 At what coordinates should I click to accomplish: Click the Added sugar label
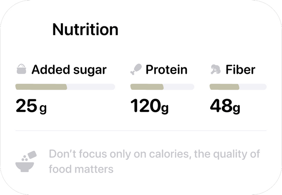[x=69, y=70]
